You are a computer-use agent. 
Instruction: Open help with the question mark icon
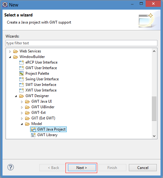(11, 167)
